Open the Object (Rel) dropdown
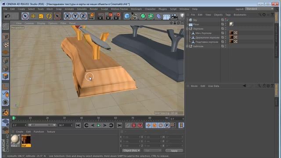This screenshot has height=158, width=281. coord(131,151)
